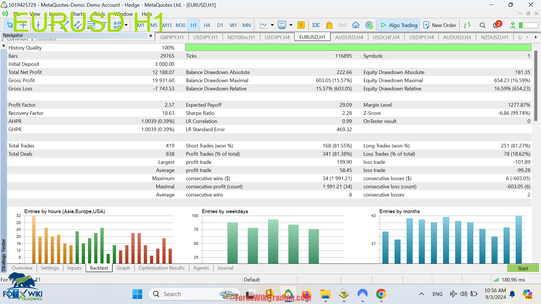Toggle Algo Trading on or off
541x304 pixels.
click(x=399, y=25)
